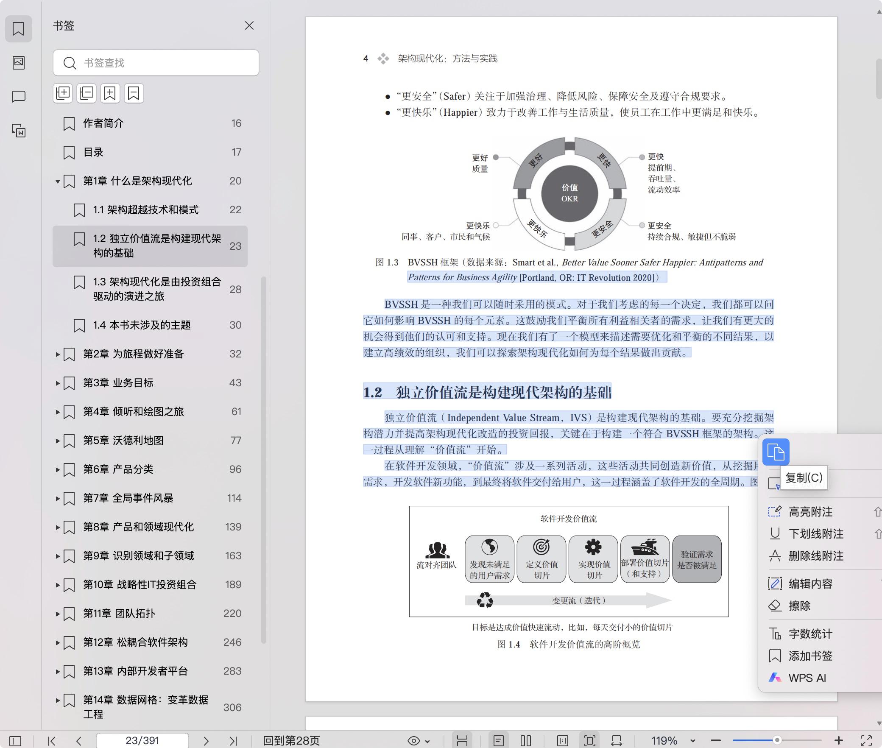Click the blue copy icon in the context menu
Screen dimensions: 882x748
(776, 452)
